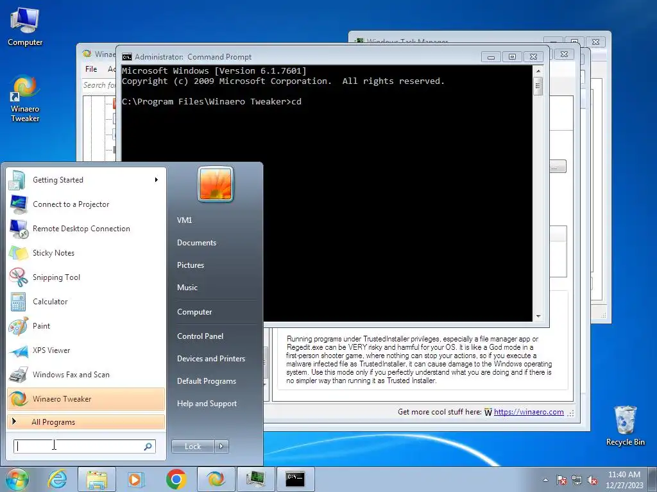Open Google Chrome from the taskbar
This screenshot has width=657, height=492.
pyautogui.click(x=176, y=479)
